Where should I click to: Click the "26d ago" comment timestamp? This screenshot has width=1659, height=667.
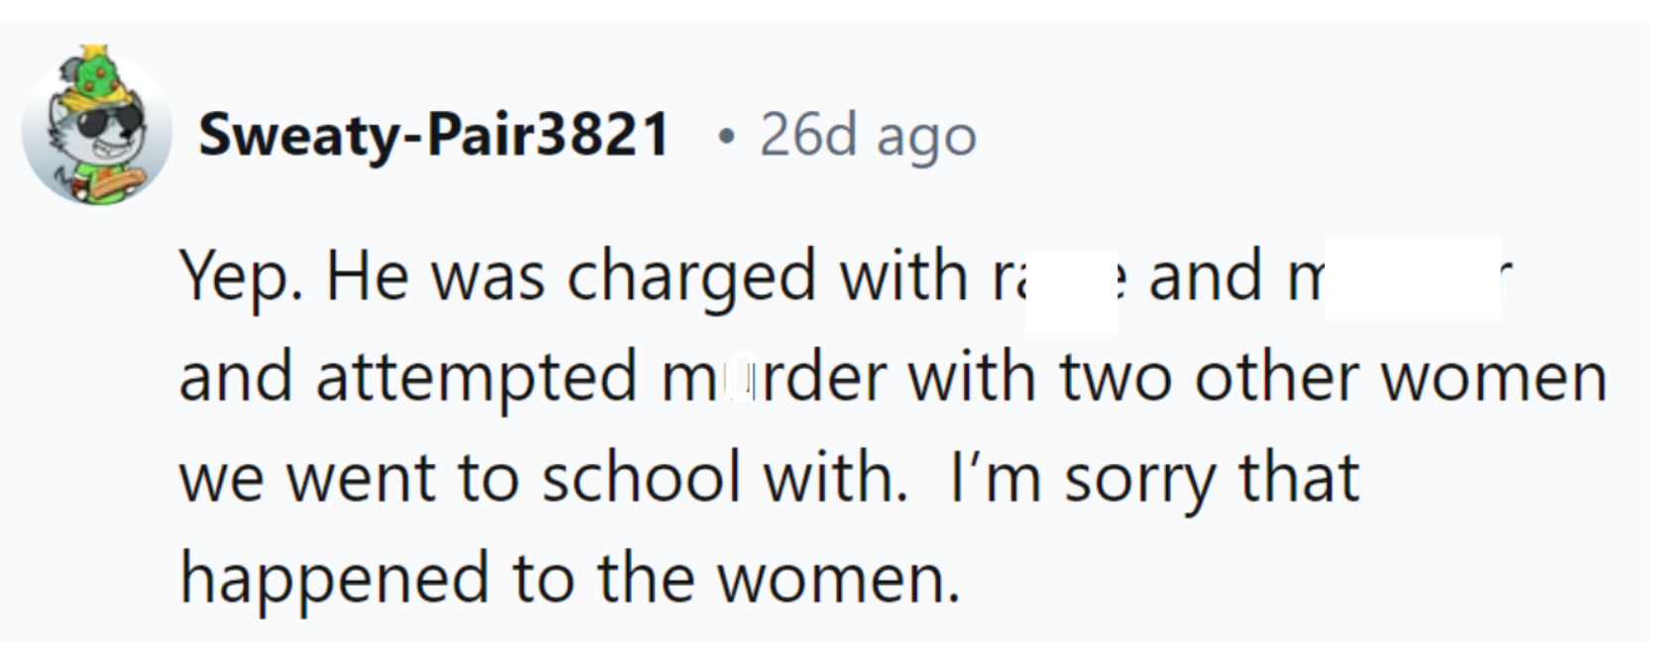coord(868,135)
